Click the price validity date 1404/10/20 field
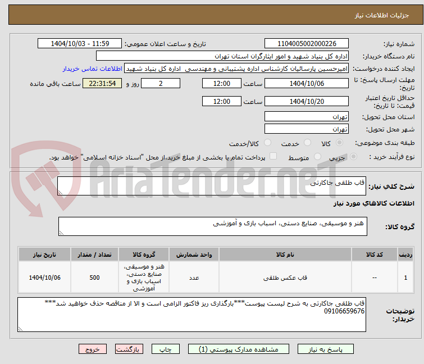 307,101
